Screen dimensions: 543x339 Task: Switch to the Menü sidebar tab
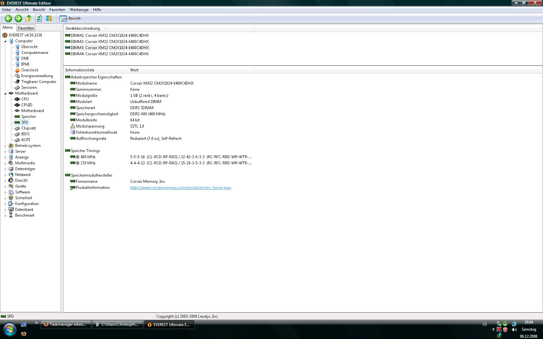pos(8,28)
